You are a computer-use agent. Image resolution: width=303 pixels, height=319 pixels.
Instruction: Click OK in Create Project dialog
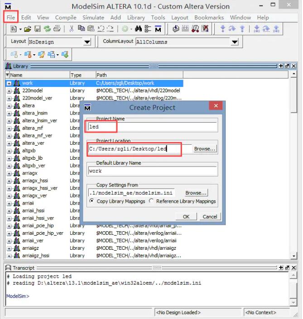click(186, 216)
